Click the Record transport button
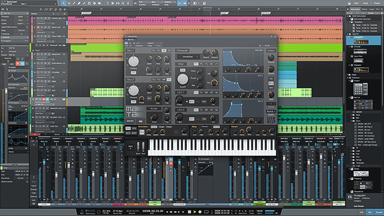This screenshot has height=216, width=384. [200, 212]
